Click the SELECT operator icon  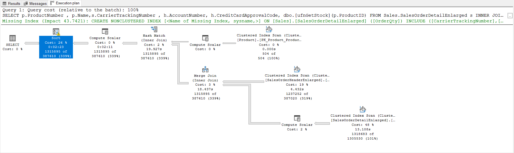point(12,38)
